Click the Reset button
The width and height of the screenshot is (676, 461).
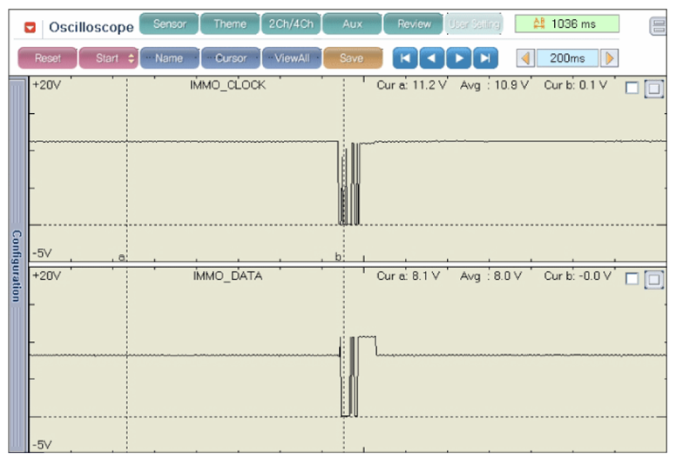(x=47, y=58)
